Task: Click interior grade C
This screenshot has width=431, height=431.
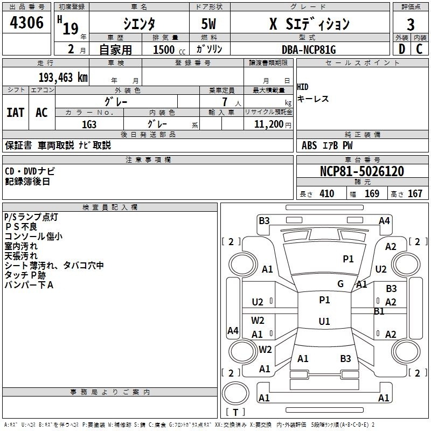Action: [x=419, y=49]
